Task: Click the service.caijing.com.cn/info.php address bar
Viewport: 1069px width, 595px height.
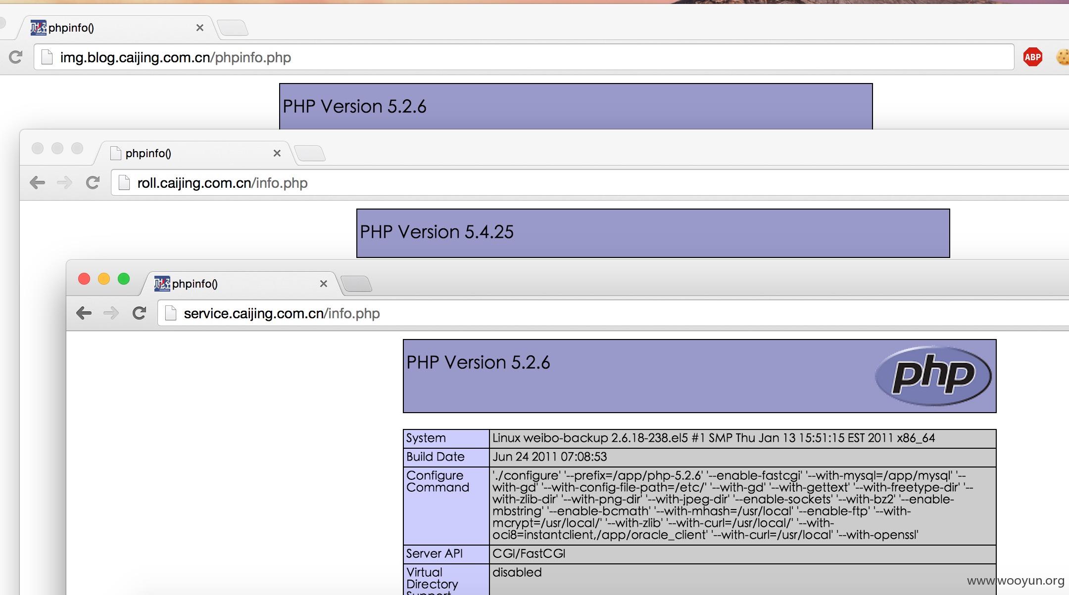Action: tap(614, 313)
